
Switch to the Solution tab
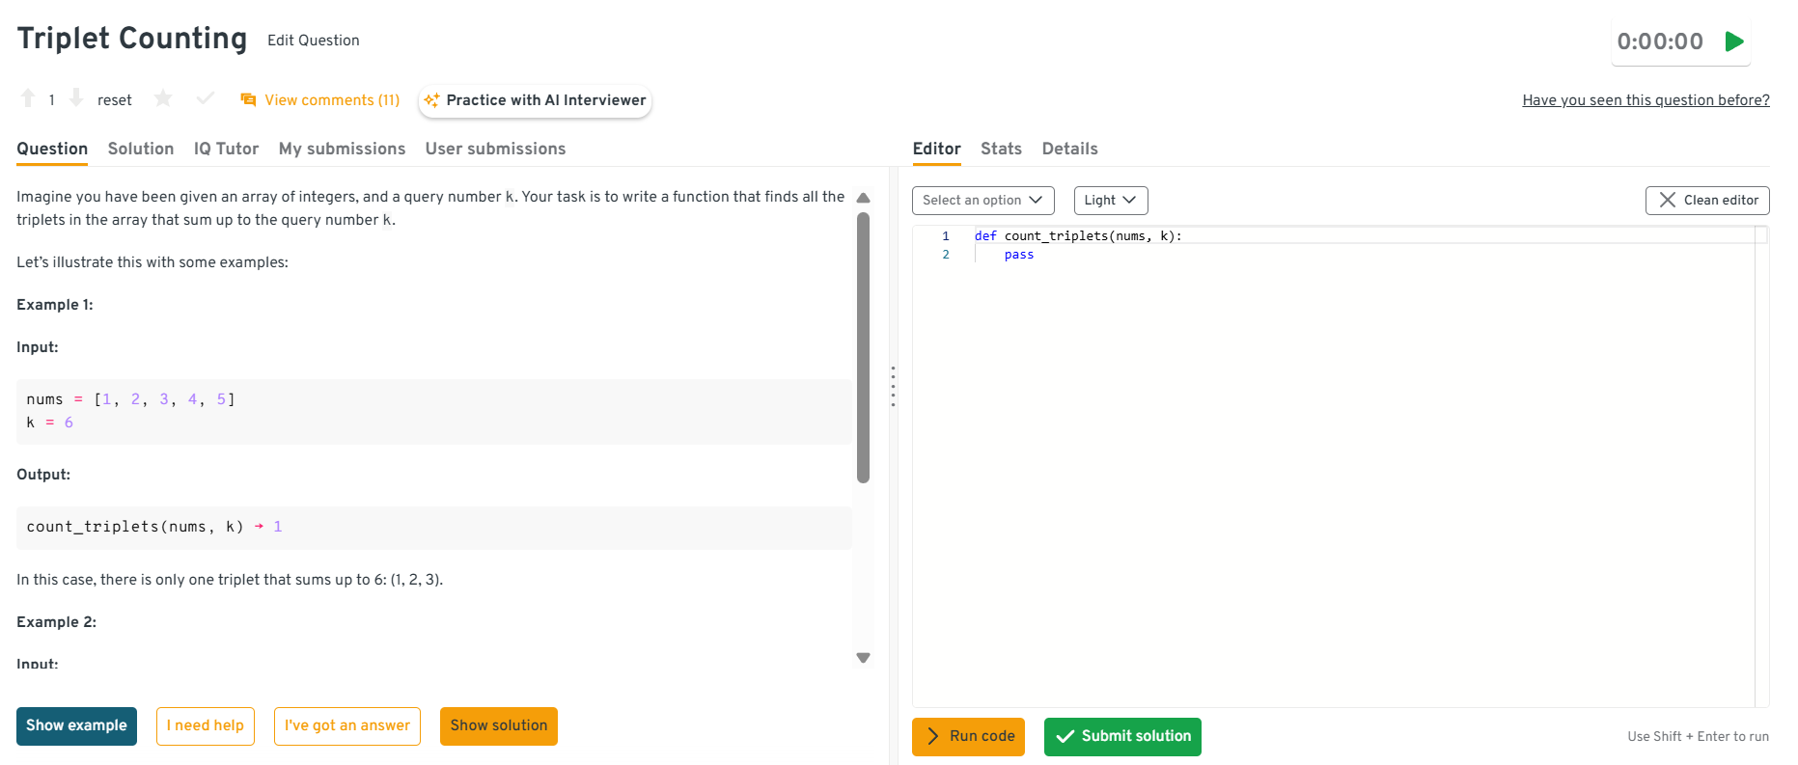pos(141,149)
